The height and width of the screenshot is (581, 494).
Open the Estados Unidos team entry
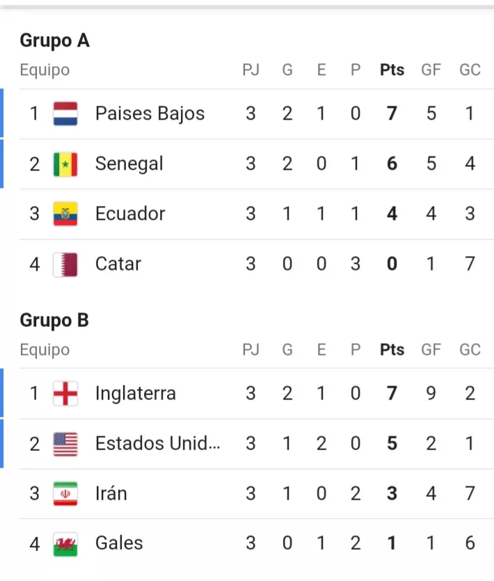(x=157, y=444)
